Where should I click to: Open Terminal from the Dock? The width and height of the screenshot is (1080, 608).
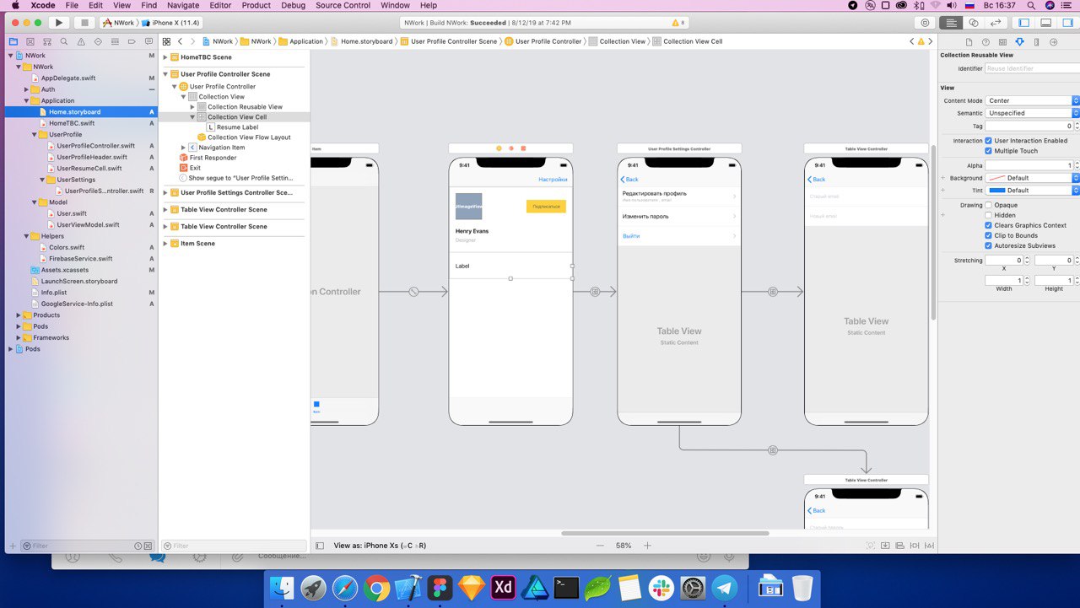pyautogui.click(x=566, y=587)
